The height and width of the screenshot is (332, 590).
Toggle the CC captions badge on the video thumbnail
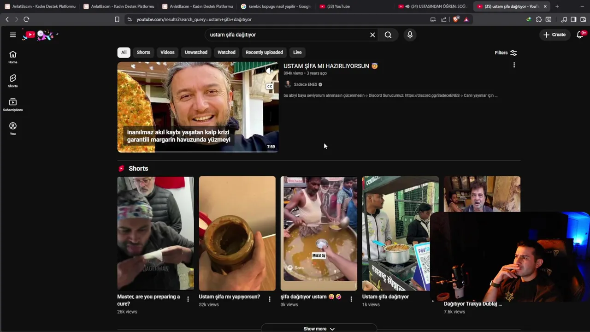pyautogui.click(x=270, y=86)
